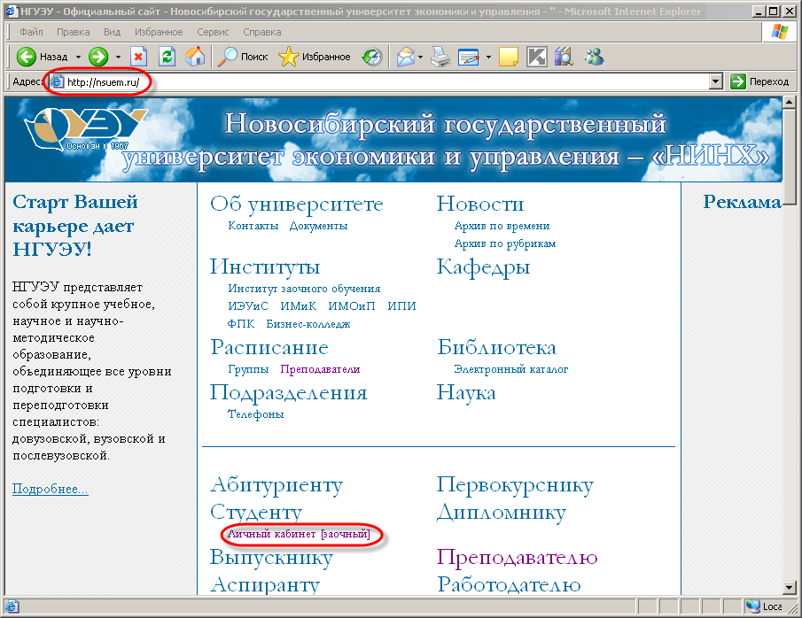
Task: Open the Правка menu
Action: tap(74, 32)
